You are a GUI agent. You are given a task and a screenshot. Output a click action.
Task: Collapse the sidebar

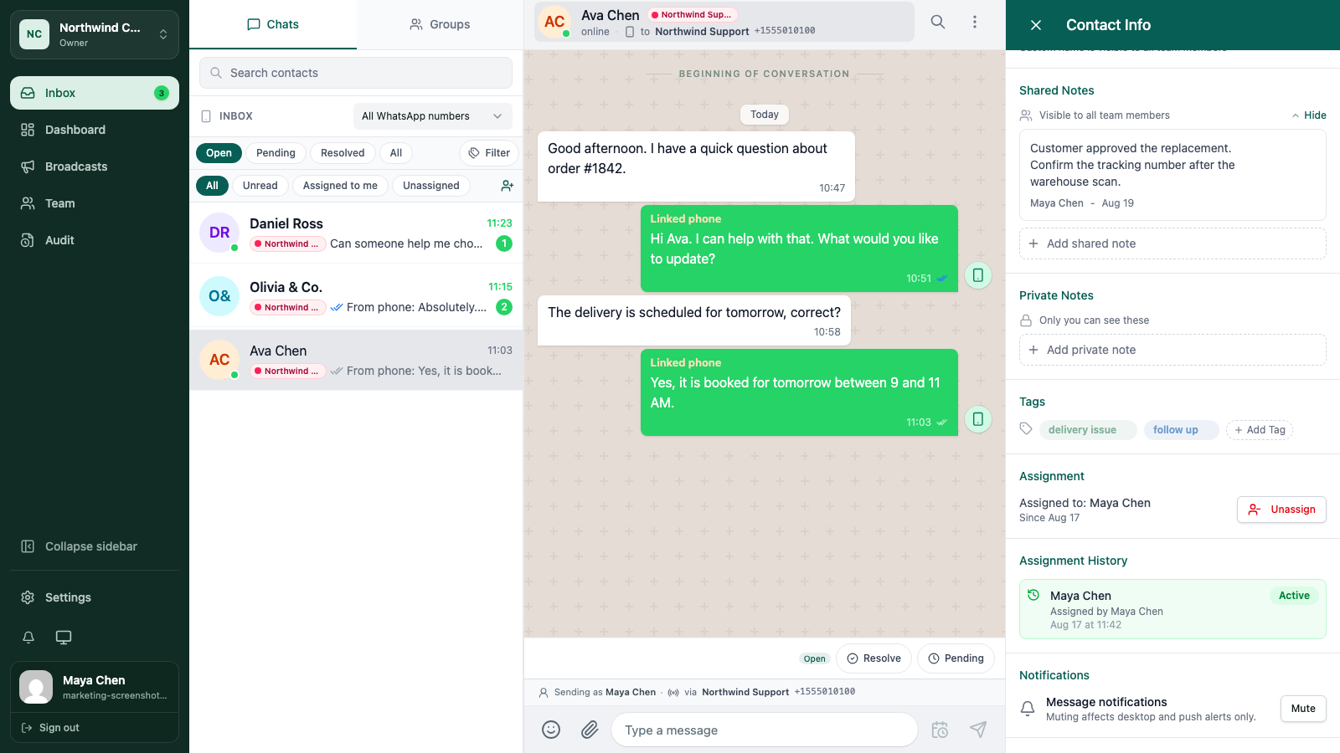pyautogui.click(x=95, y=546)
